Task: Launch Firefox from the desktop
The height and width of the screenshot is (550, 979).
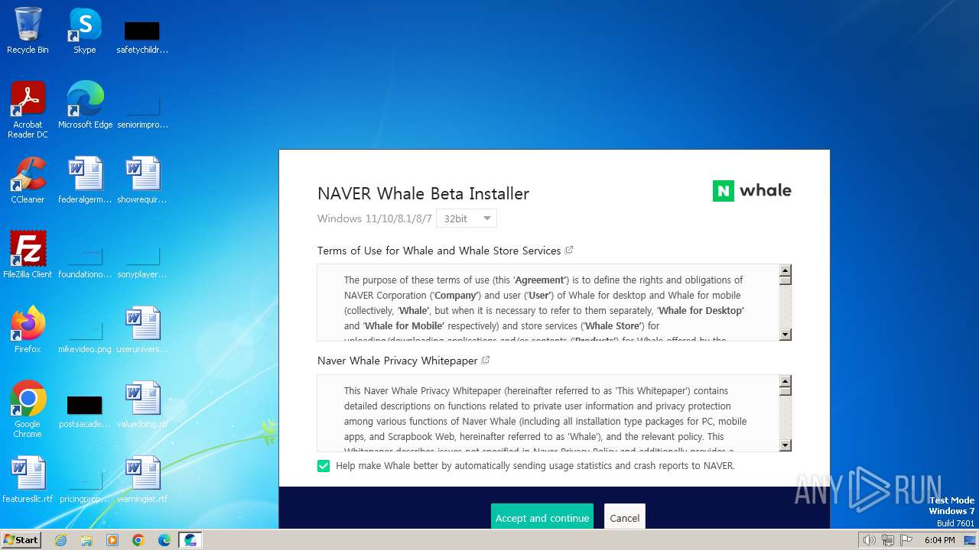Action: click(28, 330)
